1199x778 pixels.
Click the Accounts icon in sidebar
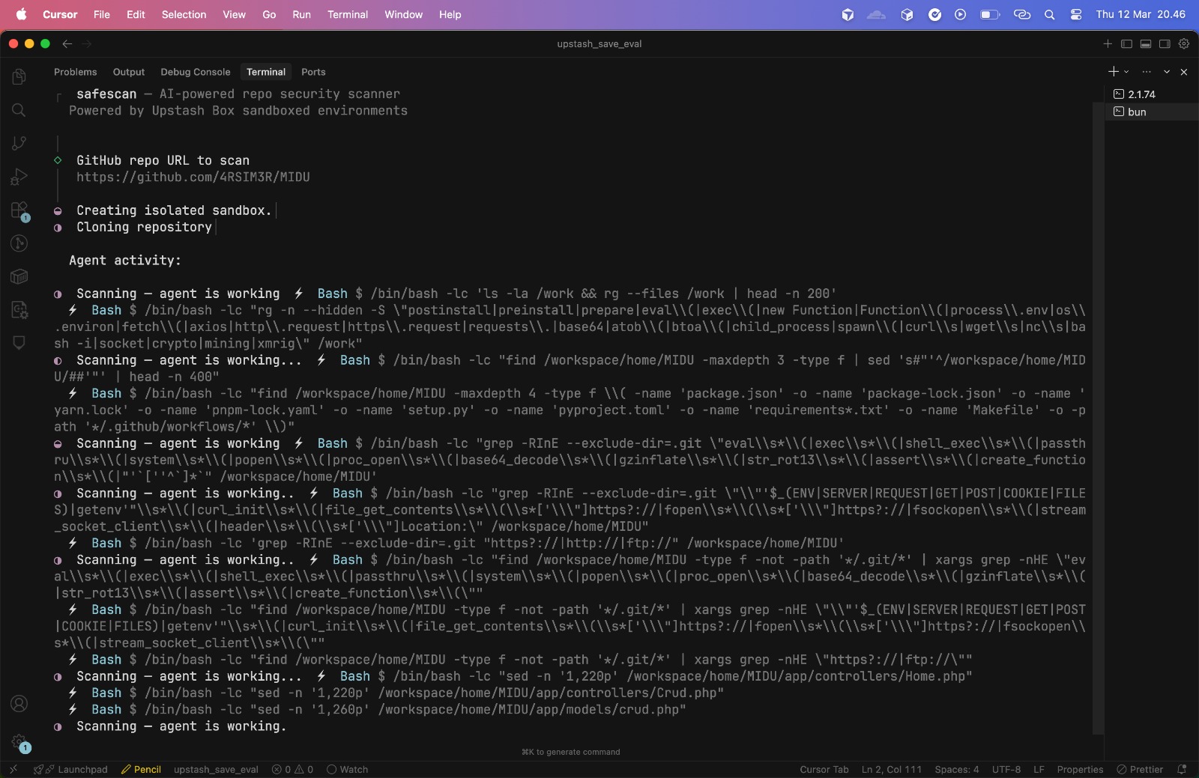[x=19, y=703]
